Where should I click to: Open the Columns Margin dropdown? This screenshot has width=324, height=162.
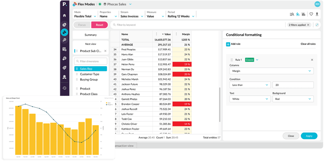[x=271, y=71]
